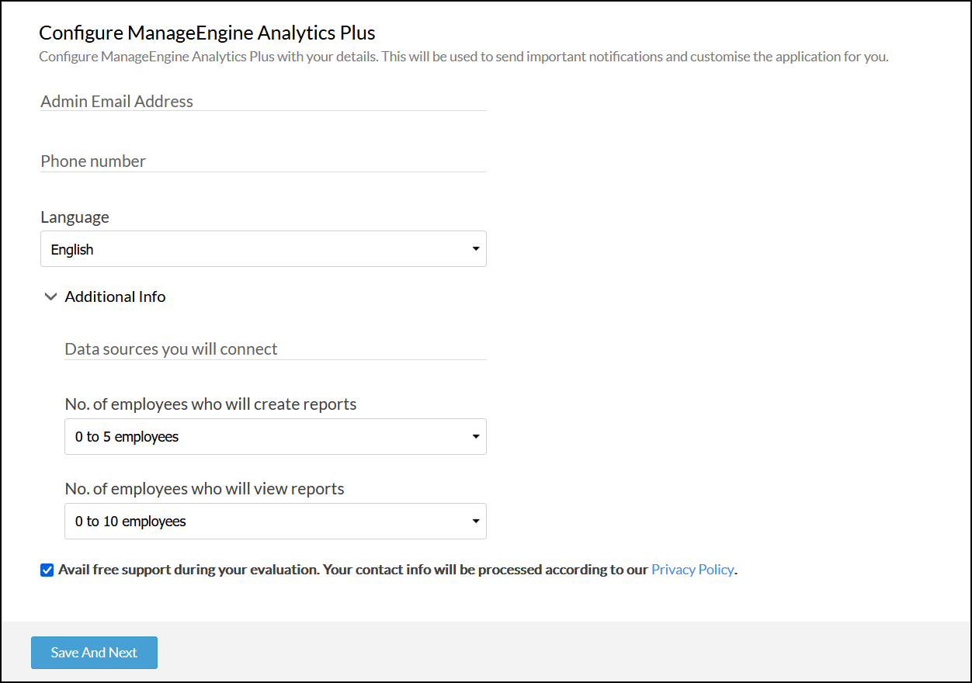Click the employees who will view reports label
The height and width of the screenshot is (683, 972).
pos(204,489)
